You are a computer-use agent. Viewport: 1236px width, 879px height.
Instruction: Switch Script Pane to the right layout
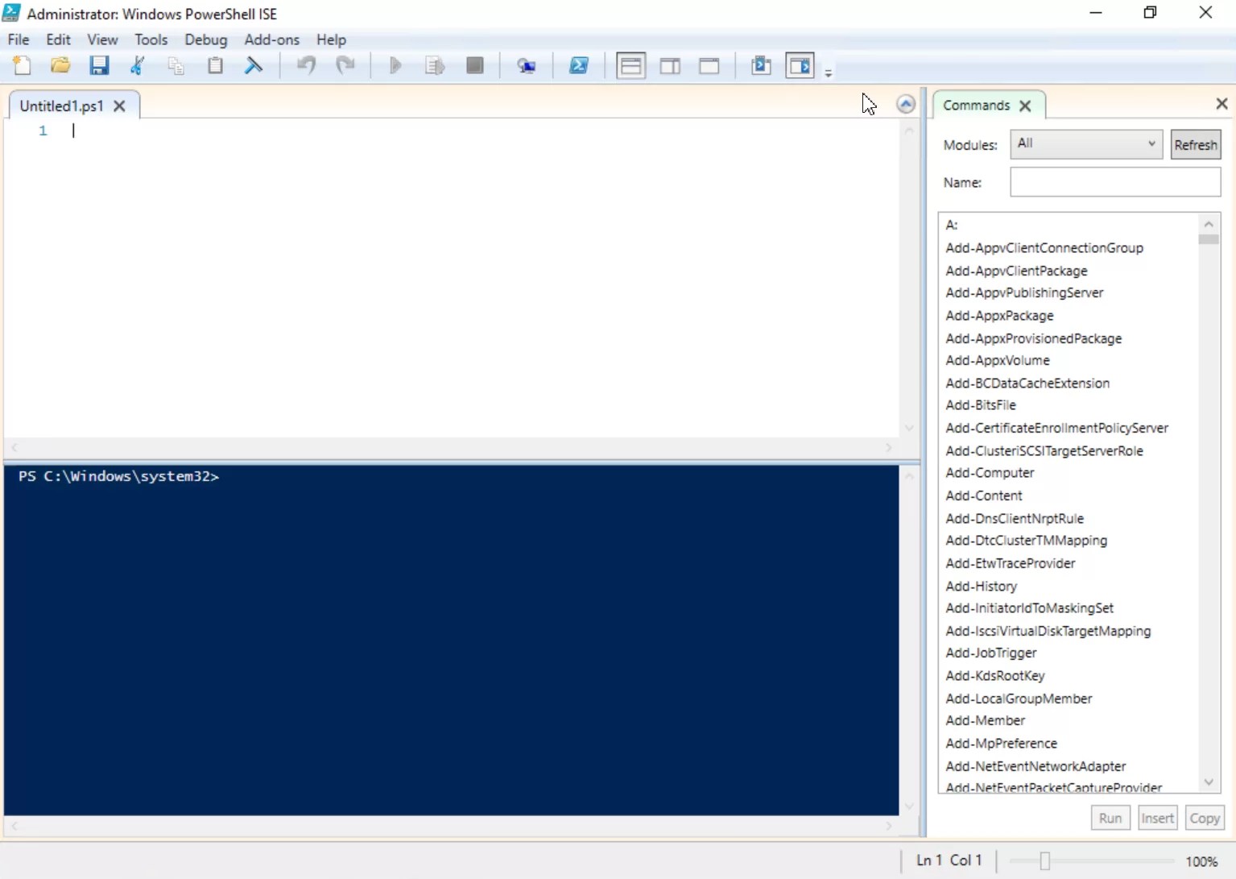click(669, 65)
